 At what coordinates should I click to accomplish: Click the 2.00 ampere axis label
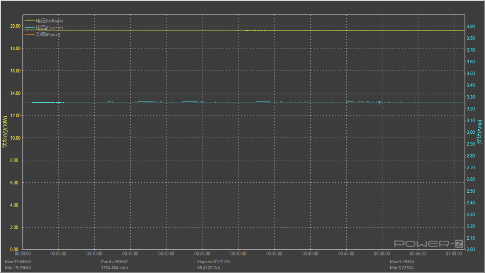471,250
